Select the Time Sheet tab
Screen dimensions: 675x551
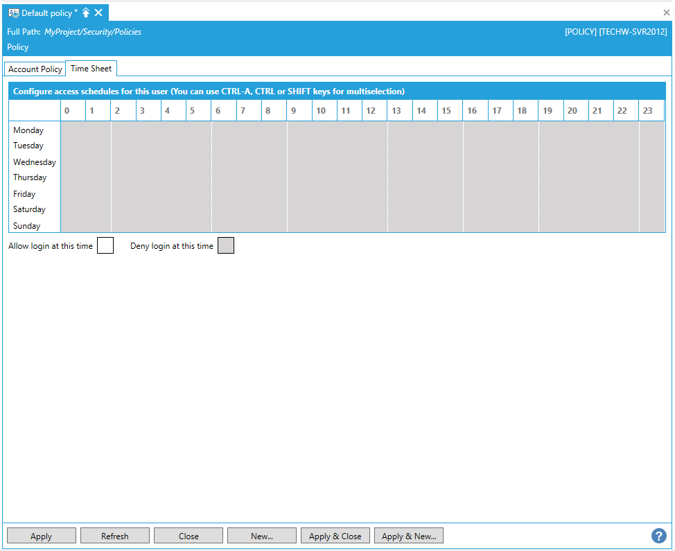tap(91, 69)
